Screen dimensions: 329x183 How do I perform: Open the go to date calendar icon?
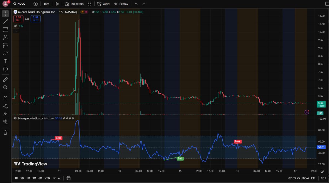coord(68,178)
